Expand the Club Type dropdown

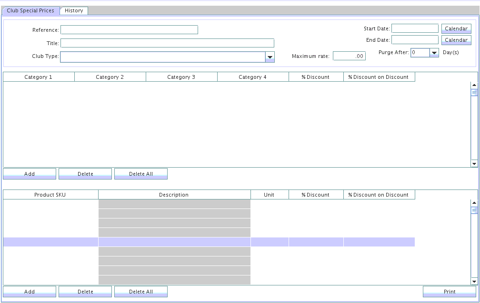click(x=270, y=57)
